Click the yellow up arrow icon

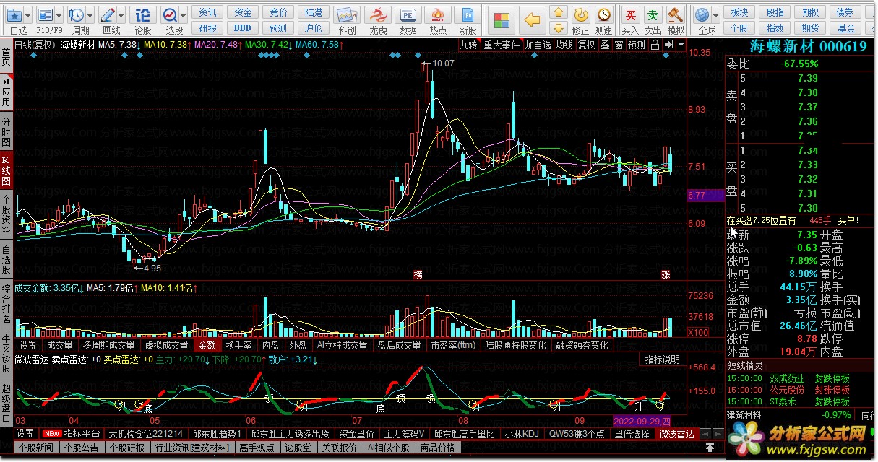point(558,13)
